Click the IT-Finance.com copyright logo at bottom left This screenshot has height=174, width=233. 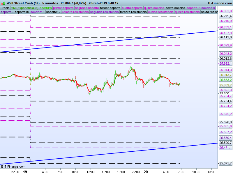point(13,166)
